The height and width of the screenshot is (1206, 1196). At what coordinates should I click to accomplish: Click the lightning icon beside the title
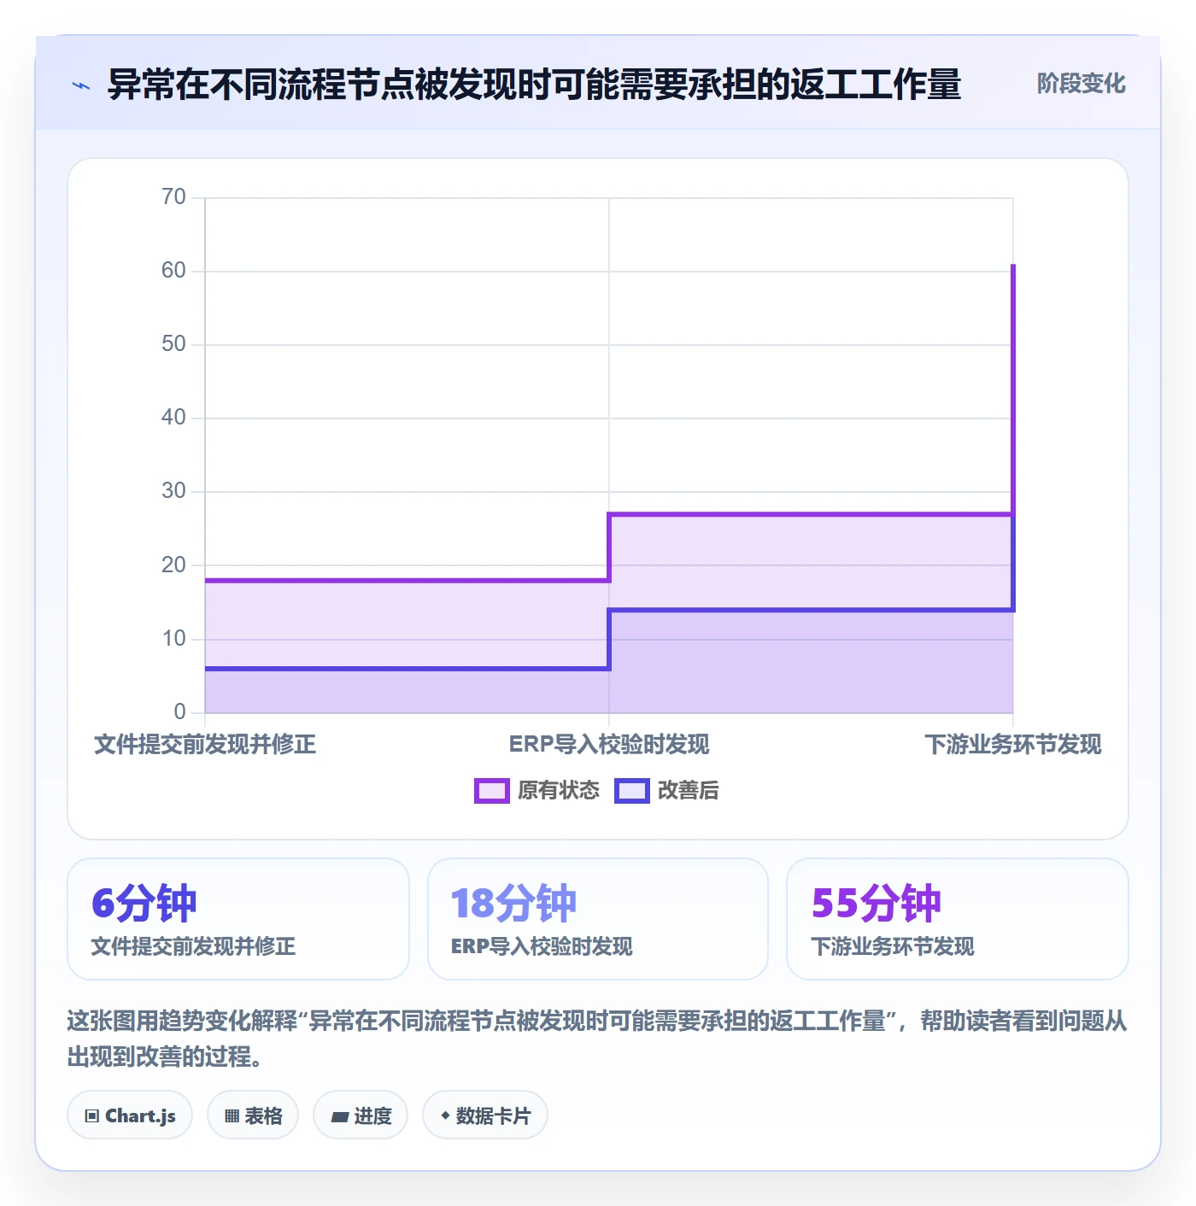81,85
